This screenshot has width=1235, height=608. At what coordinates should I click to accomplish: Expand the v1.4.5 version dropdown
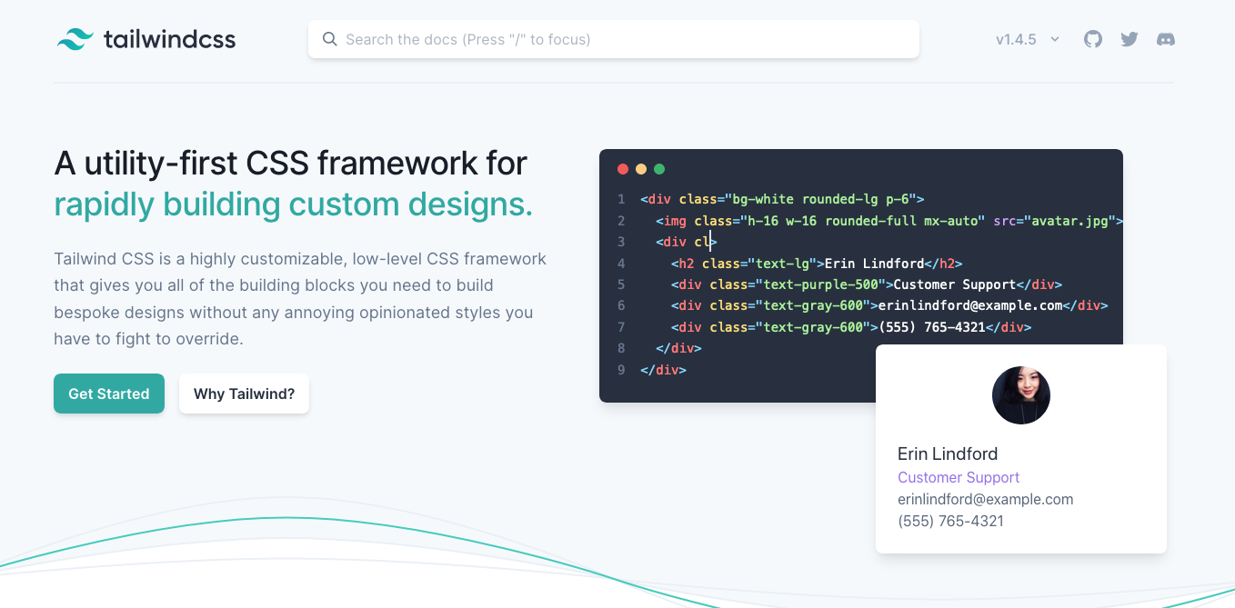click(x=1028, y=39)
